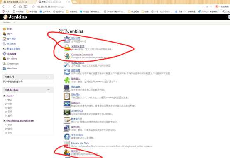Click the blue reload configuration arrows icon

67,72
